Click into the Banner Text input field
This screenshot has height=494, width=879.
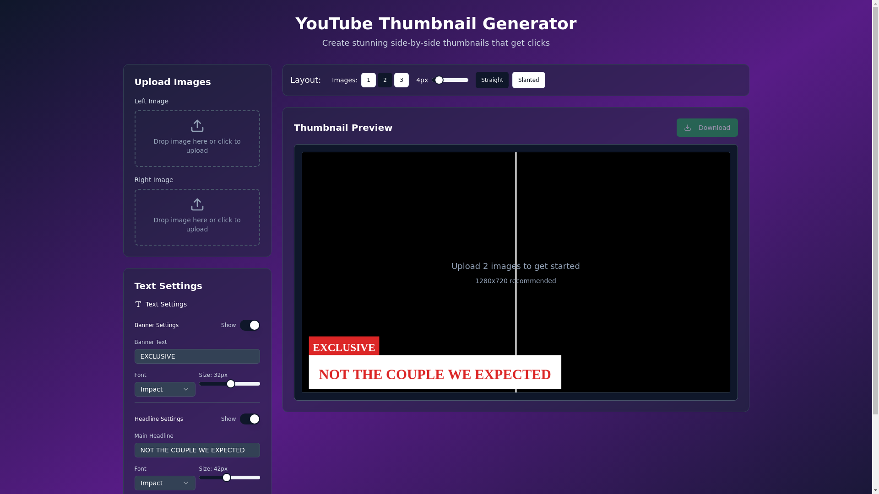pyautogui.click(x=197, y=356)
